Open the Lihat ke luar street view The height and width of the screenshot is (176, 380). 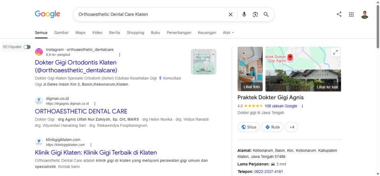click(303, 80)
